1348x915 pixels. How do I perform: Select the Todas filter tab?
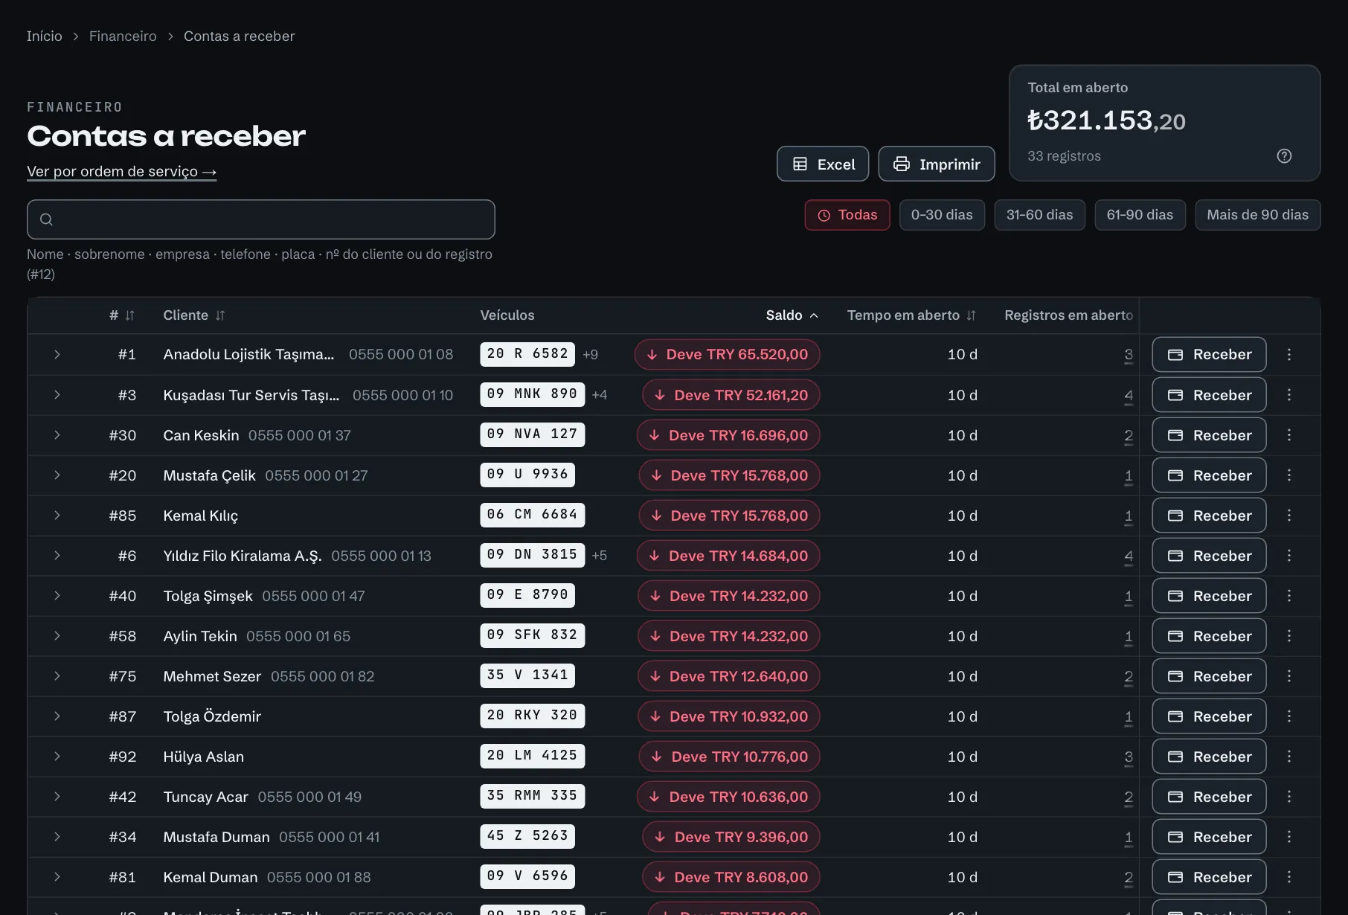pyautogui.click(x=847, y=215)
